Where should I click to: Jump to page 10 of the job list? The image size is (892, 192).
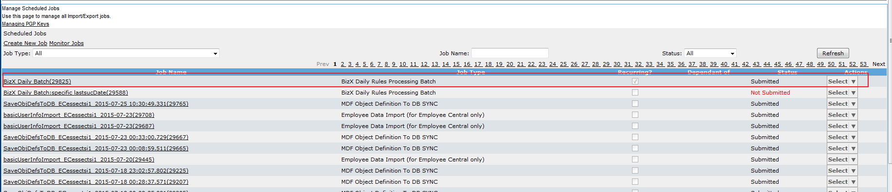(403, 64)
